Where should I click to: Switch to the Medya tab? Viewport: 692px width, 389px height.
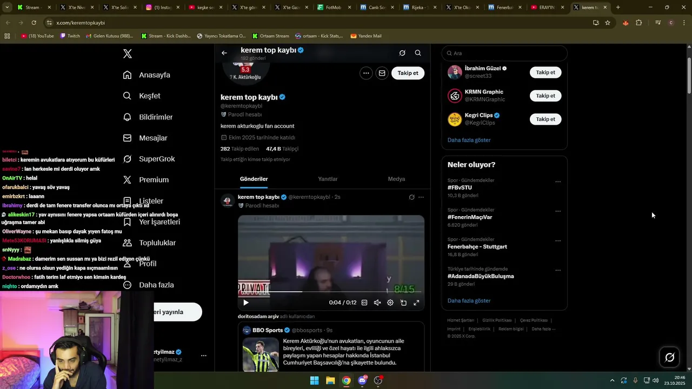click(x=396, y=179)
